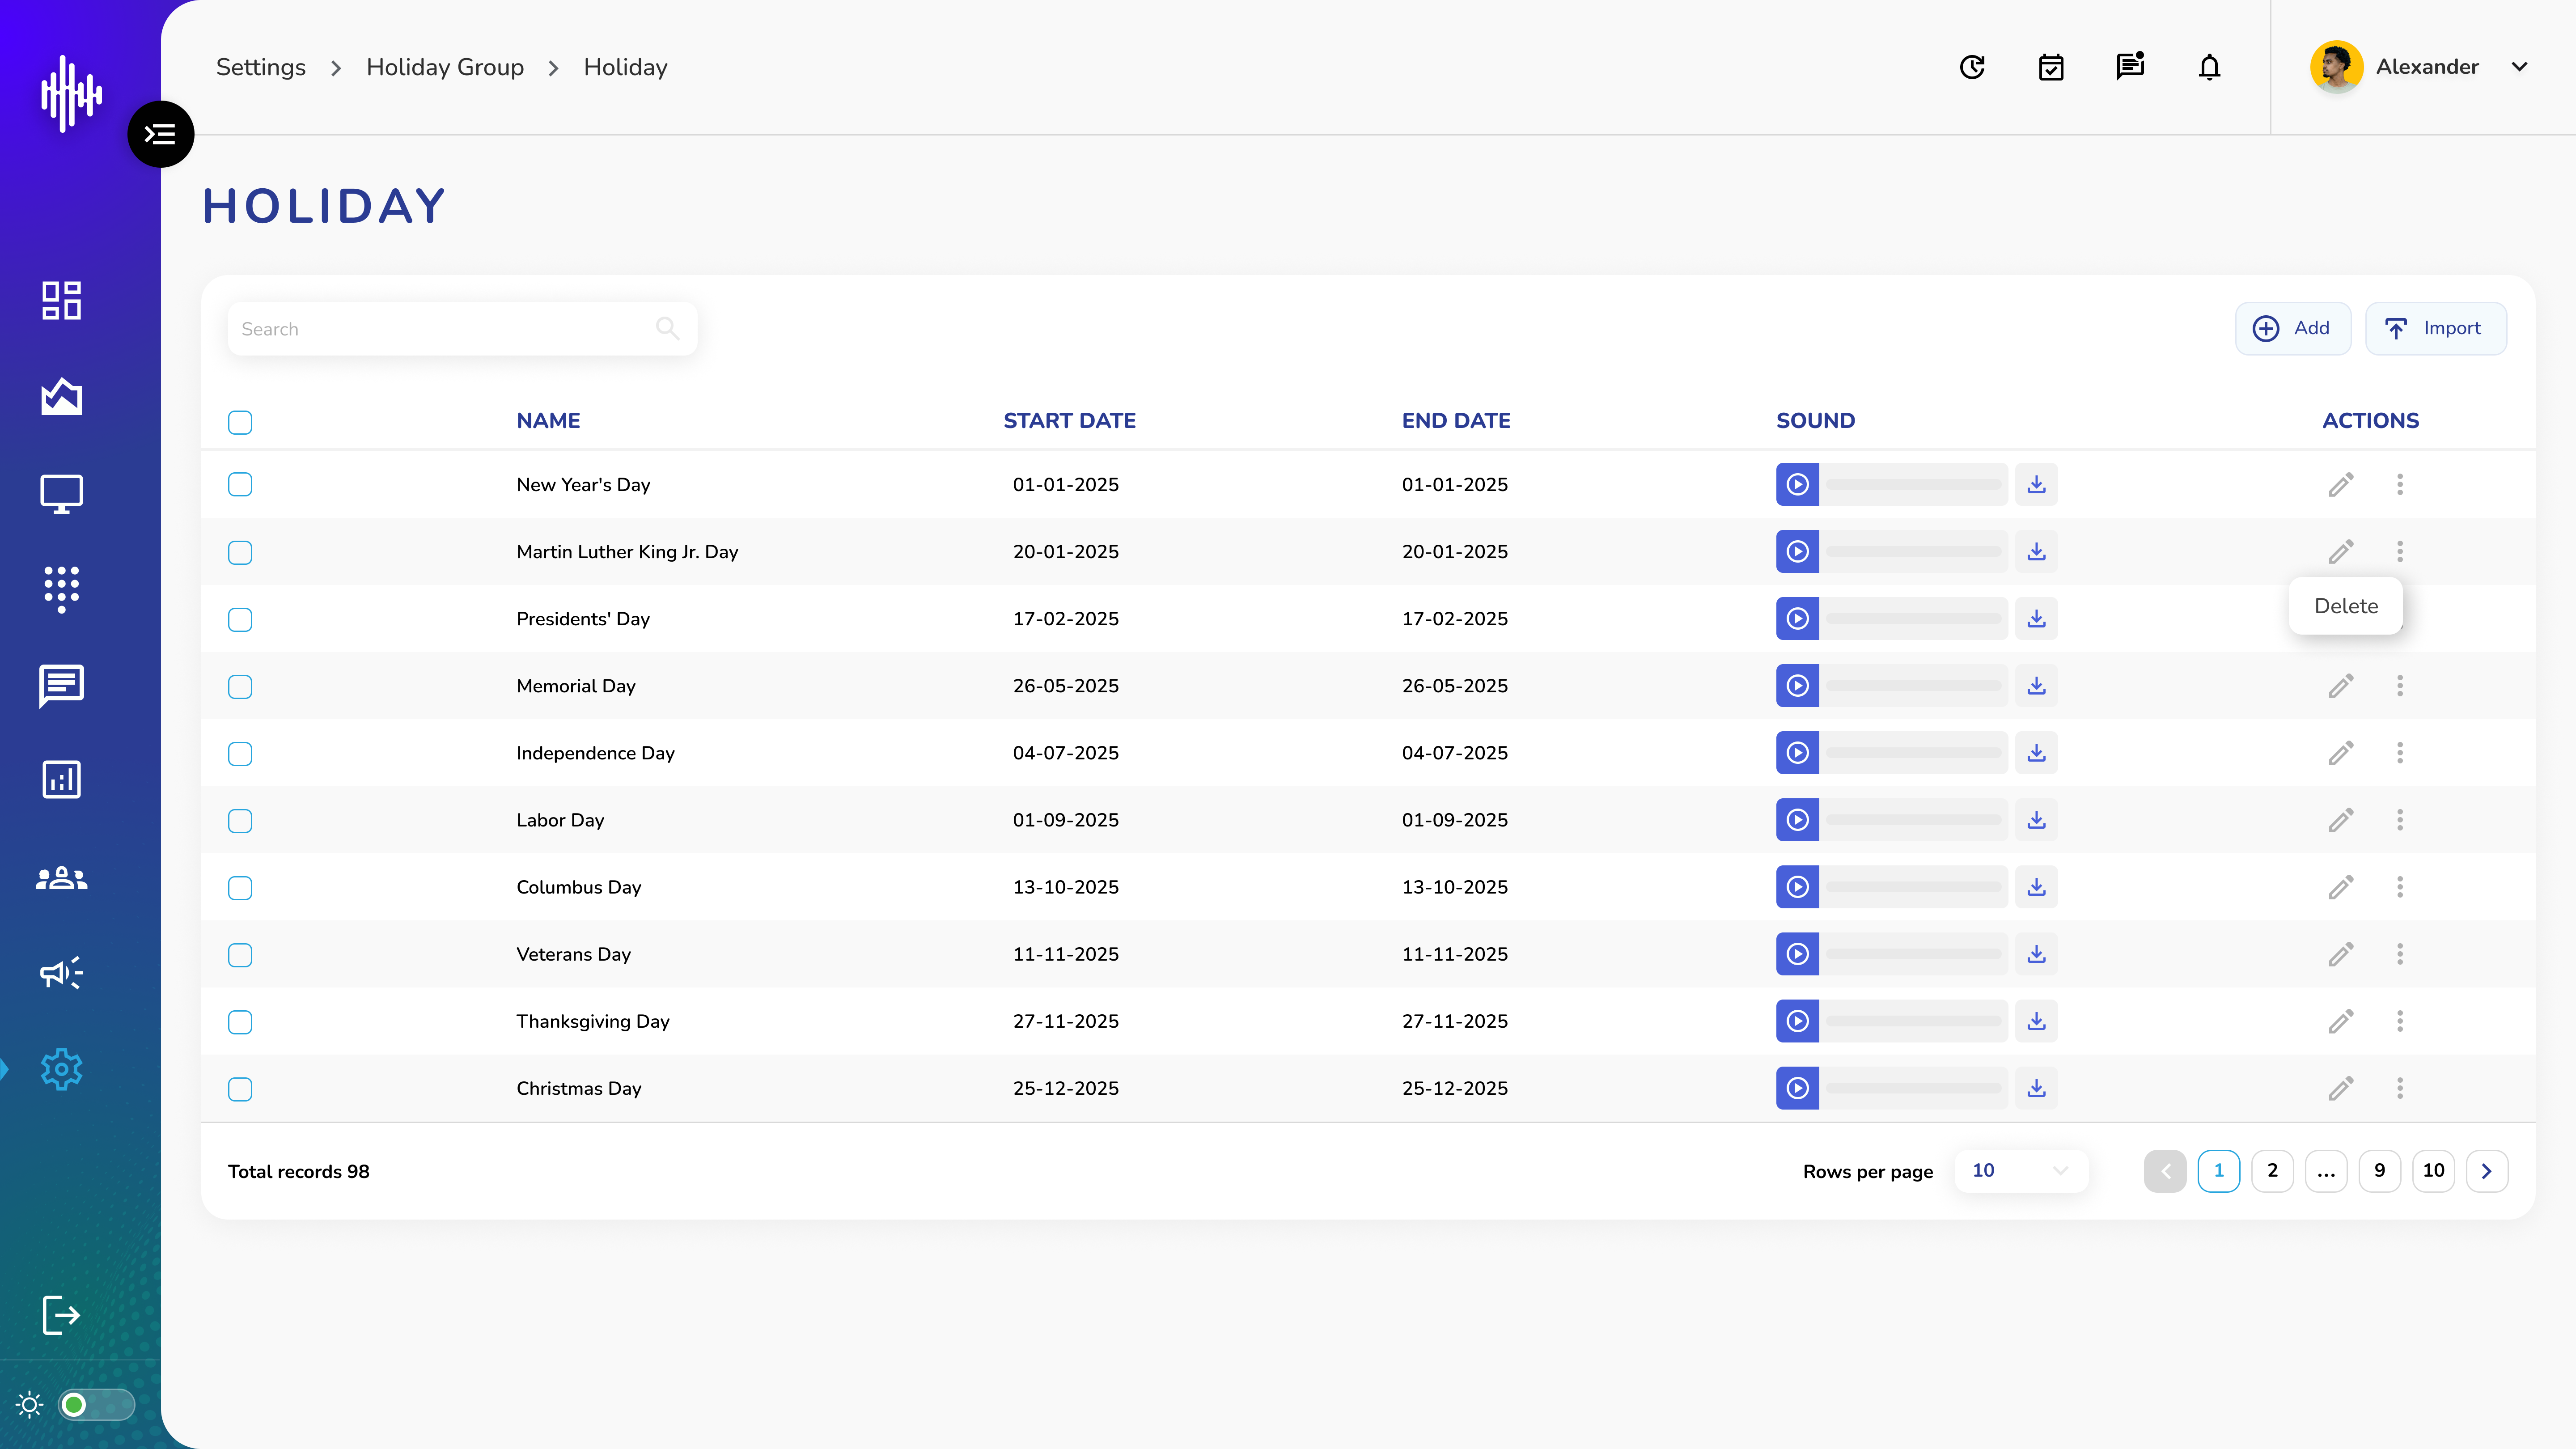Go to Settings in the breadcrumb
Viewport: 2576px width, 1449px height.
261,67
